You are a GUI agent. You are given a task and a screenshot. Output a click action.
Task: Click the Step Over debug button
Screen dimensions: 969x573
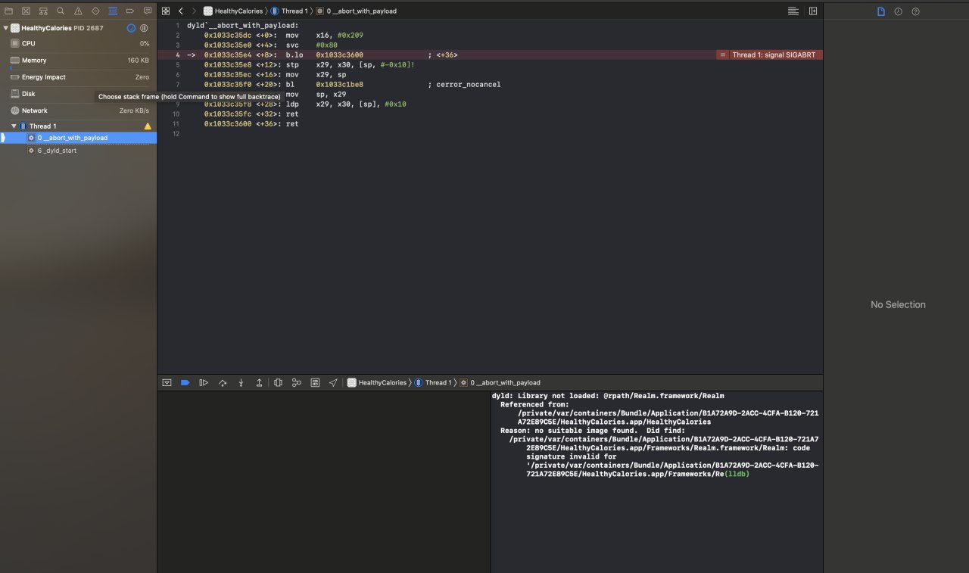(x=223, y=383)
